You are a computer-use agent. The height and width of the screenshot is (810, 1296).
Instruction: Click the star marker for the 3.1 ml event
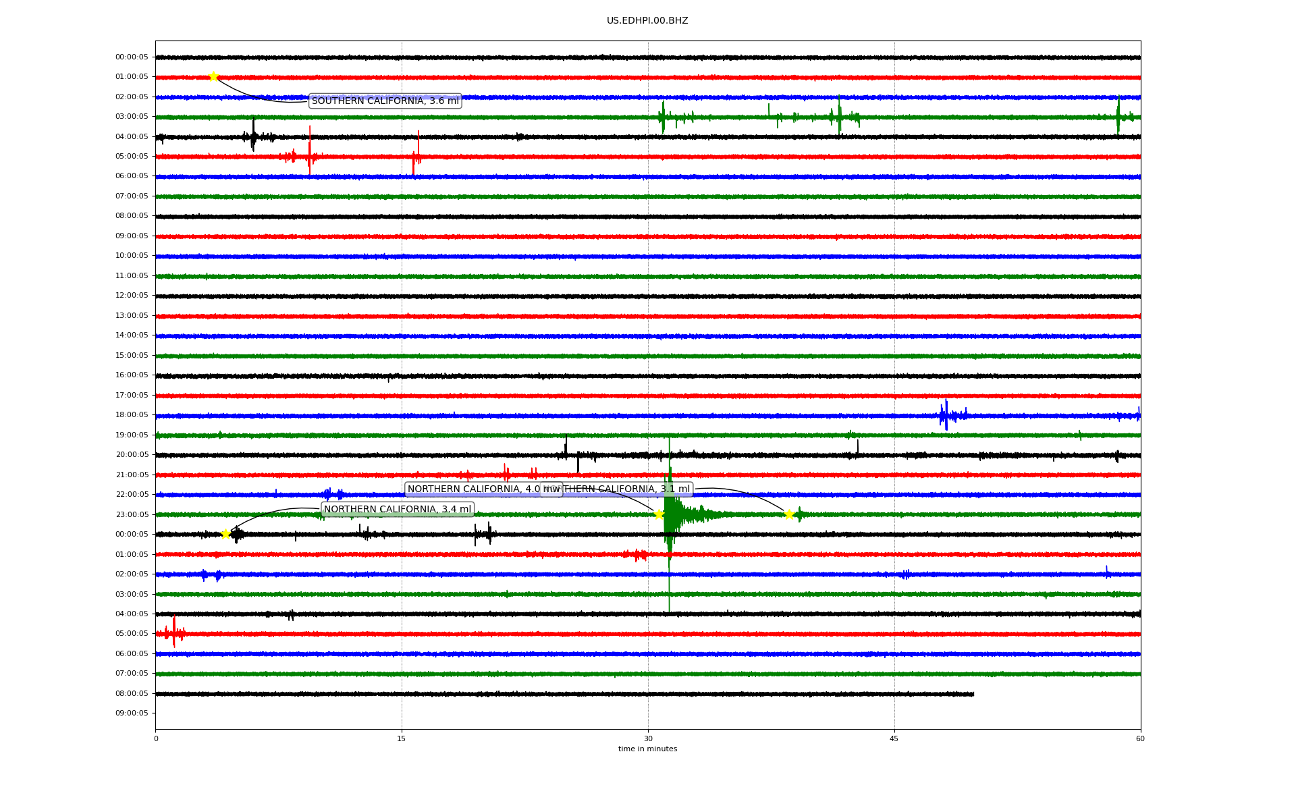pos(788,515)
